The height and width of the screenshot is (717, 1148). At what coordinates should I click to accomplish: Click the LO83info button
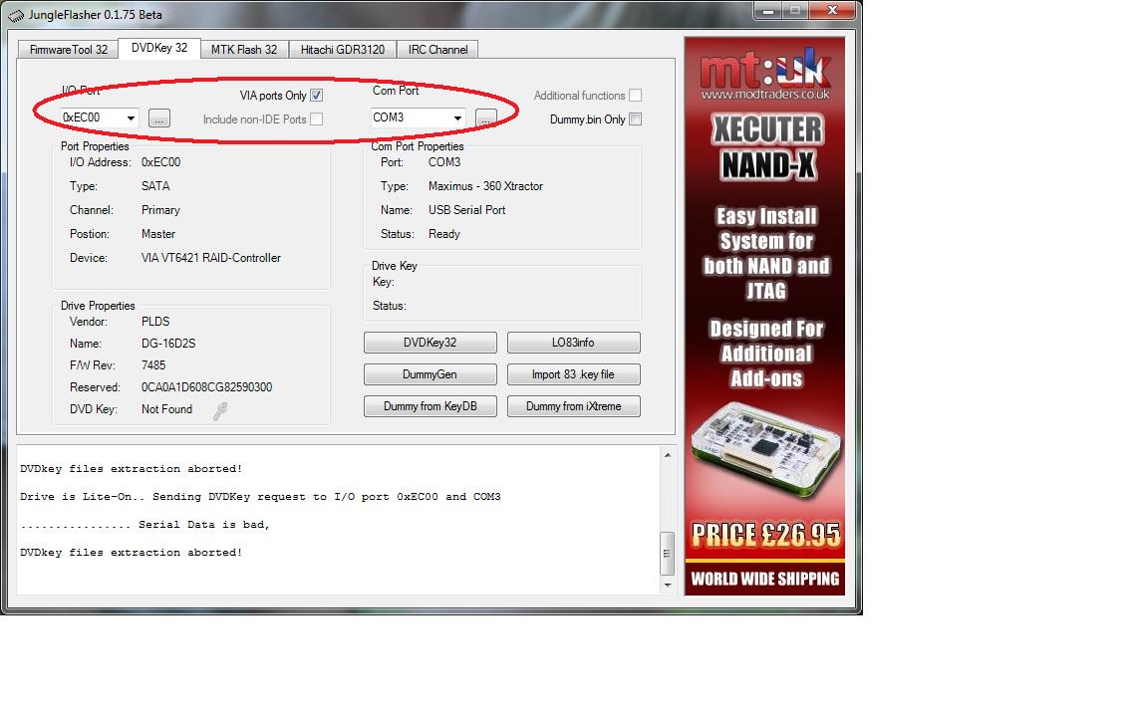[x=573, y=343]
